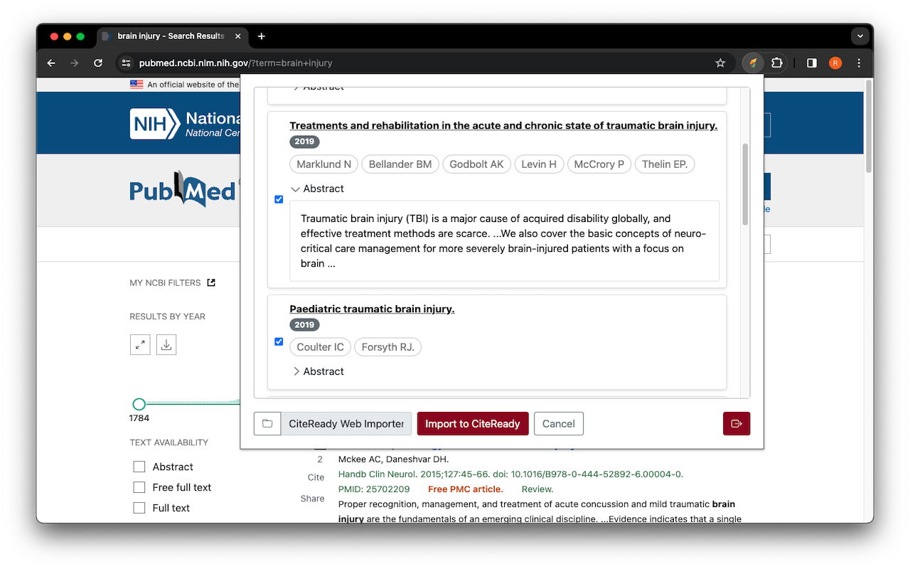This screenshot has width=910, height=569.
Task: Focus the Chrome address bar URL
Action: coord(235,63)
